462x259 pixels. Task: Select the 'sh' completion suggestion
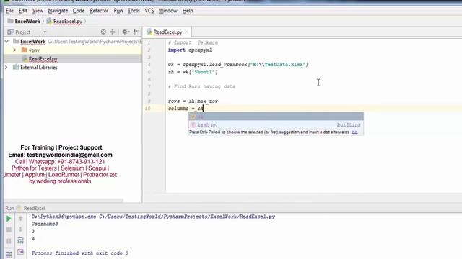(x=276, y=117)
